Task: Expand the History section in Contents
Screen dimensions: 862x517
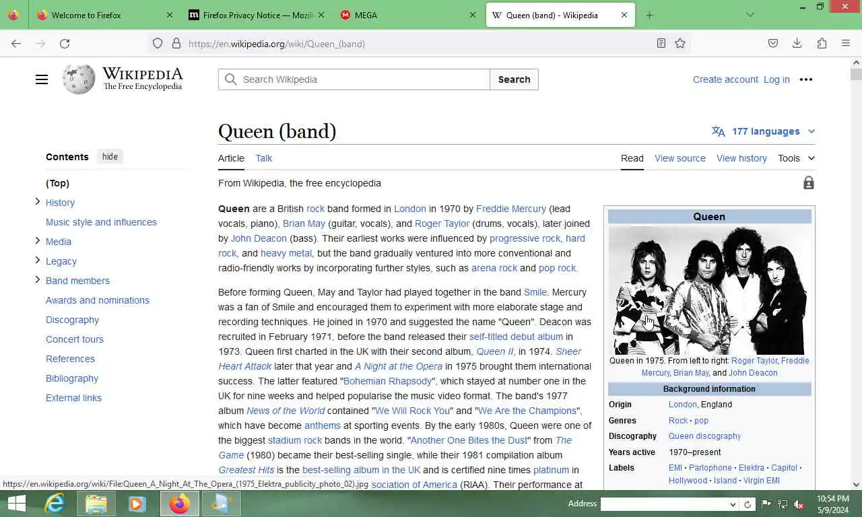Action: (x=38, y=201)
